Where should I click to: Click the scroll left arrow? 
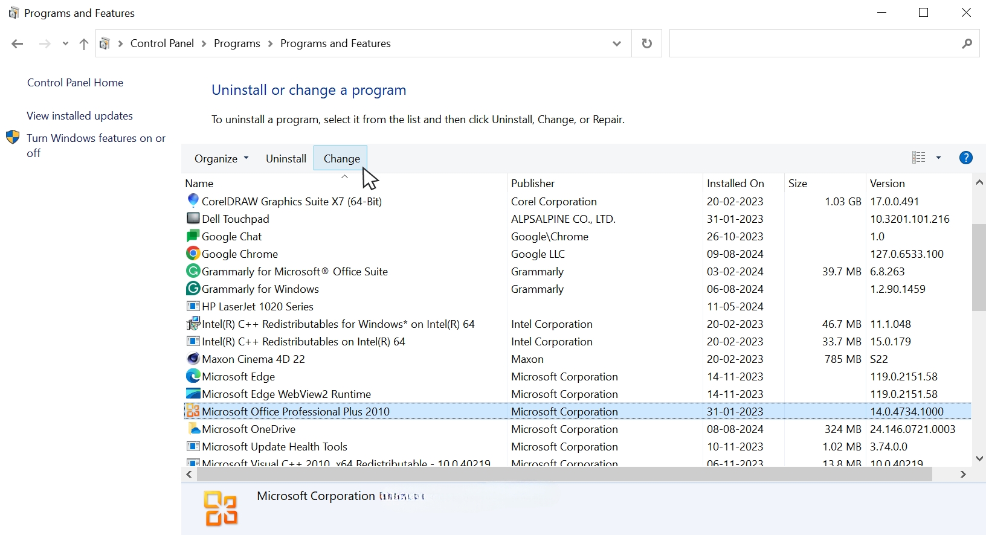click(189, 475)
